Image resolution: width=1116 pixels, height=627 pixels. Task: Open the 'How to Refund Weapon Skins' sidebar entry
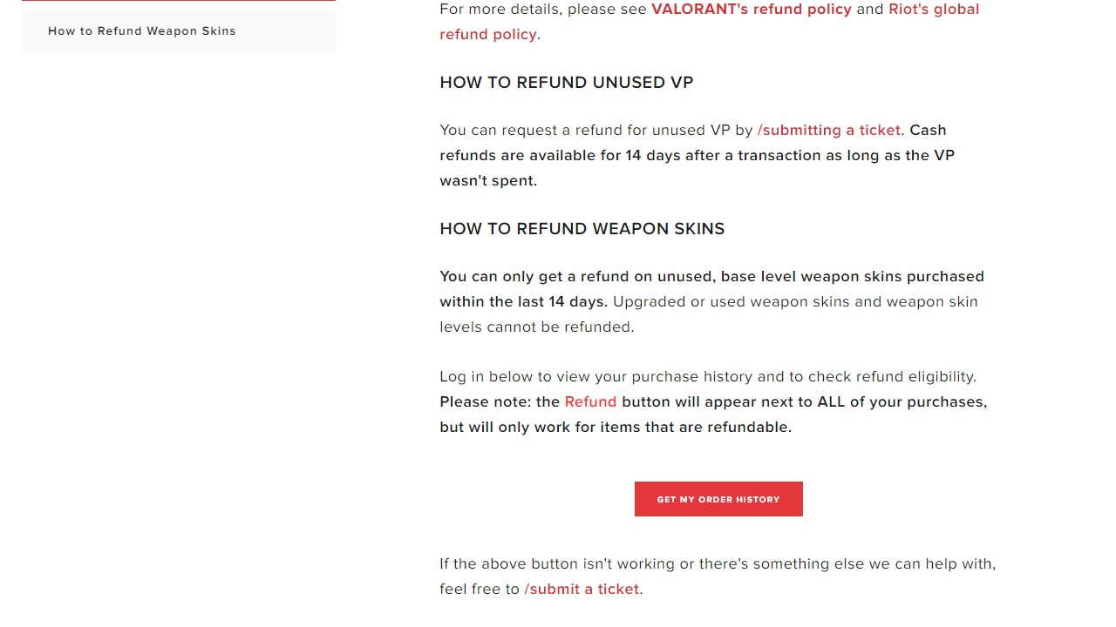point(142,30)
